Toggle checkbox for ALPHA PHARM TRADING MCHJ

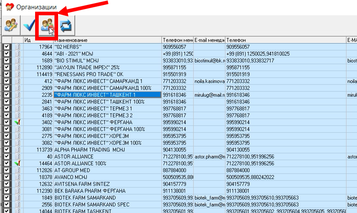(7, 150)
